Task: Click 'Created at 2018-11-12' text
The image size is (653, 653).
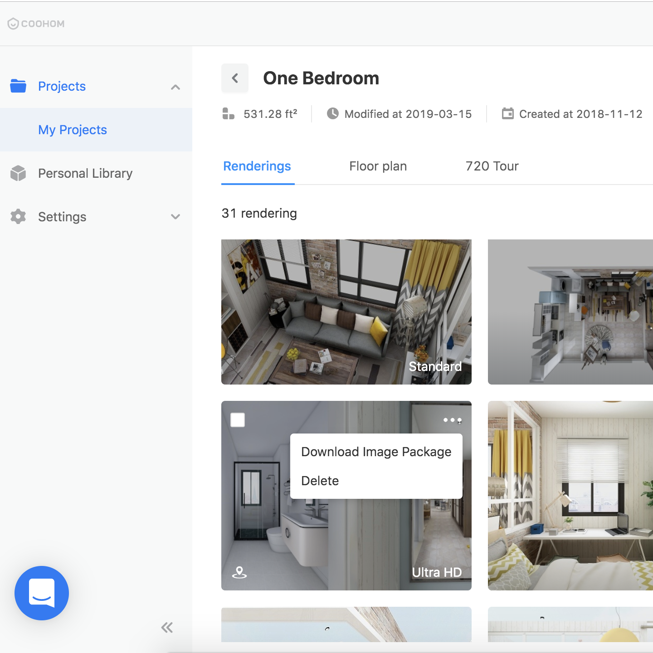Action: pyautogui.click(x=581, y=114)
